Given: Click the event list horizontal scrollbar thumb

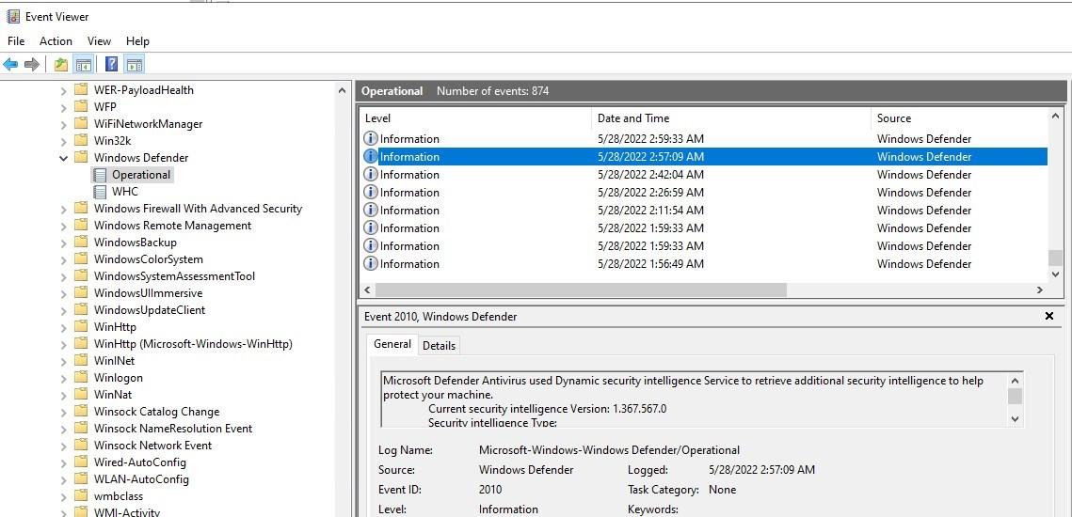Looking at the screenshot, I should click(x=581, y=290).
